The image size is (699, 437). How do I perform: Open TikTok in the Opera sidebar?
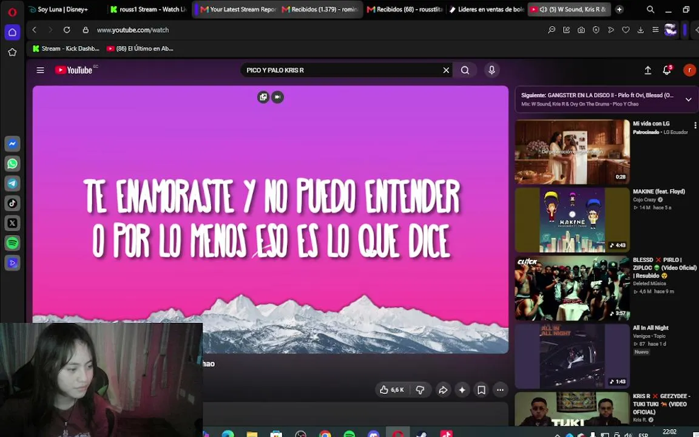point(12,203)
